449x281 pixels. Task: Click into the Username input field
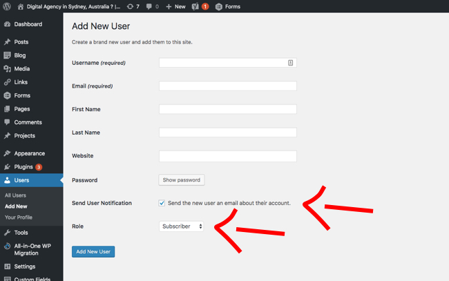coord(228,63)
